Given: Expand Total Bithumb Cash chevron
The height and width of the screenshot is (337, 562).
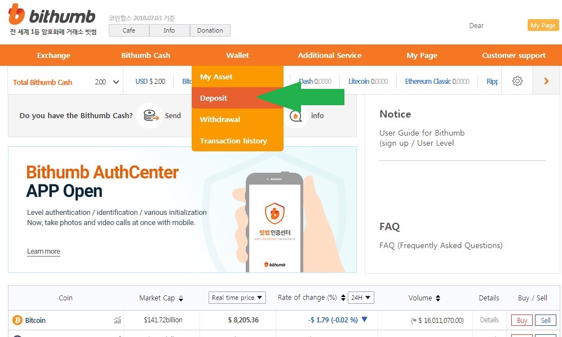Looking at the screenshot, I should pyautogui.click(x=116, y=82).
